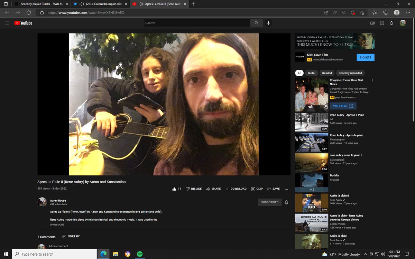Screen dimensions: 415x259
Task: Open options menu for Conjoined Twins ad
Action: click(x=372, y=81)
